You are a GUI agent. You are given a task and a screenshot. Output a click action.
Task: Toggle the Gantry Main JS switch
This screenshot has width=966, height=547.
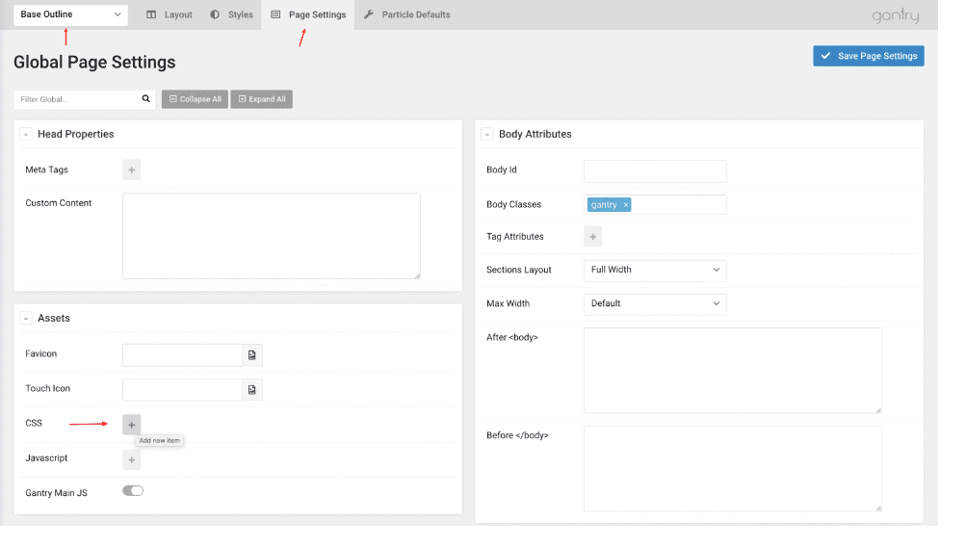pos(133,491)
